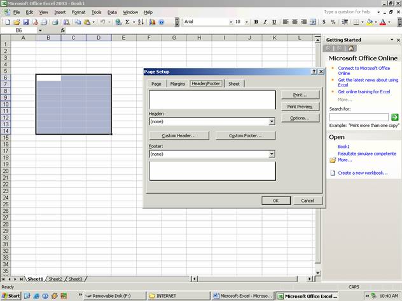Click Type a question for help box
Image resolution: width=402 pixels, height=301 pixels.
click(349, 12)
